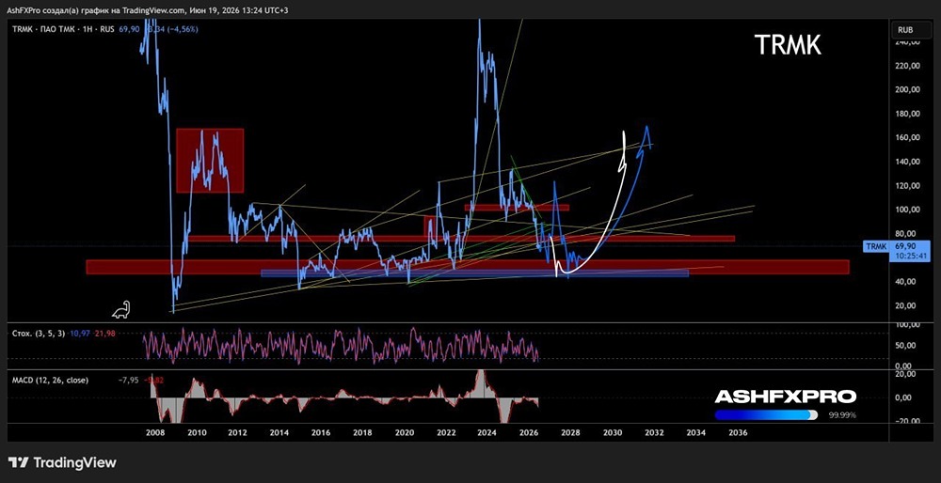
Task: Click the 180,00 price axis label
Action: [x=906, y=114]
